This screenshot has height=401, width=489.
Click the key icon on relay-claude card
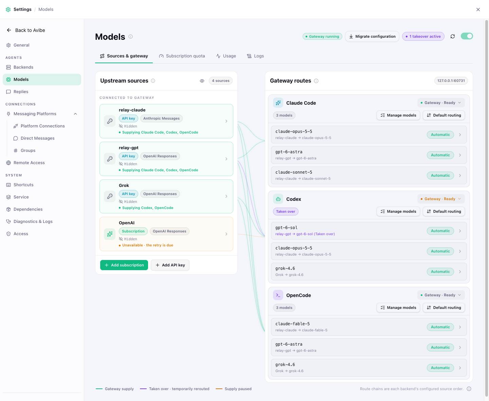point(110,121)
